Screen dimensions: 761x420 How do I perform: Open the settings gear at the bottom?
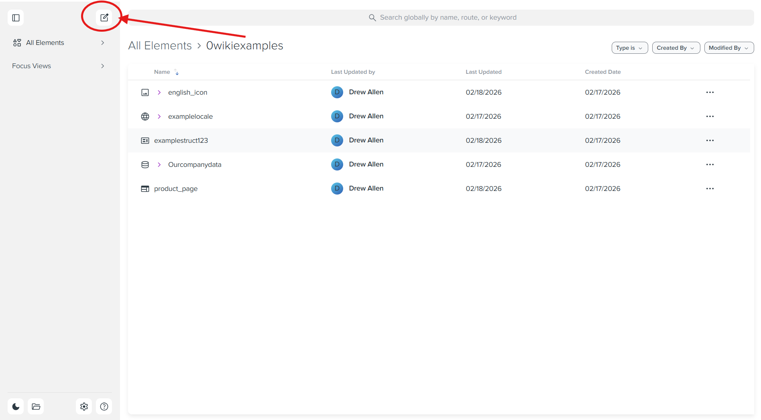point(84,406)
